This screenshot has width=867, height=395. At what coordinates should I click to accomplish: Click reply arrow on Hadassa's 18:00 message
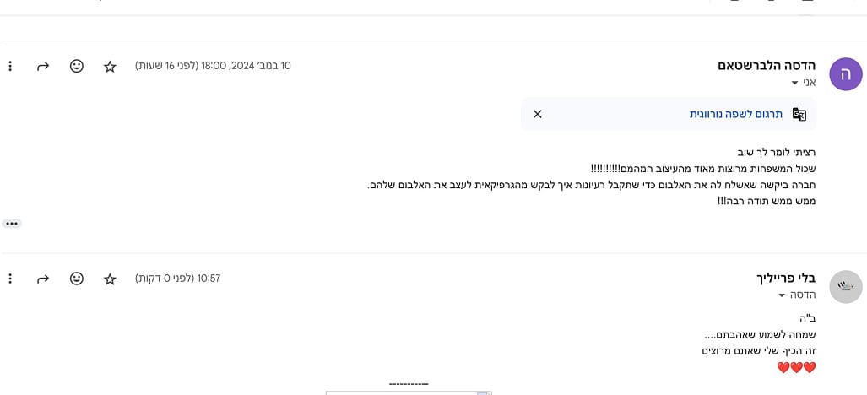point(43,66)
